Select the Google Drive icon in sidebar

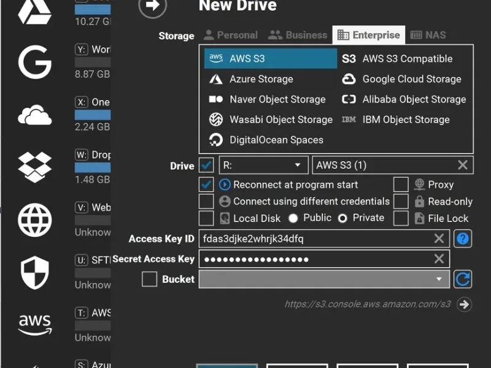tap(34, 12)
